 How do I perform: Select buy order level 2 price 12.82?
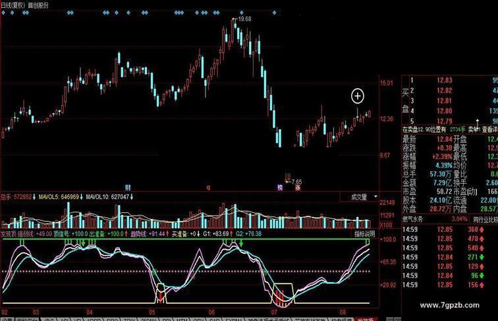(445, 90)
